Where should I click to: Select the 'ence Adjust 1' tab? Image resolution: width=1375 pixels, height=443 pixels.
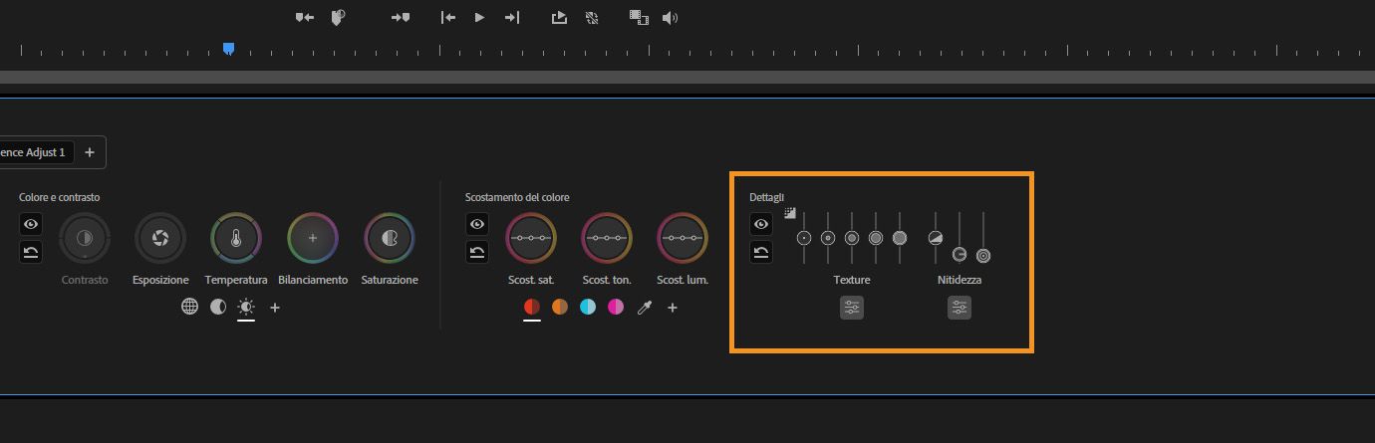tap(35, 152)
